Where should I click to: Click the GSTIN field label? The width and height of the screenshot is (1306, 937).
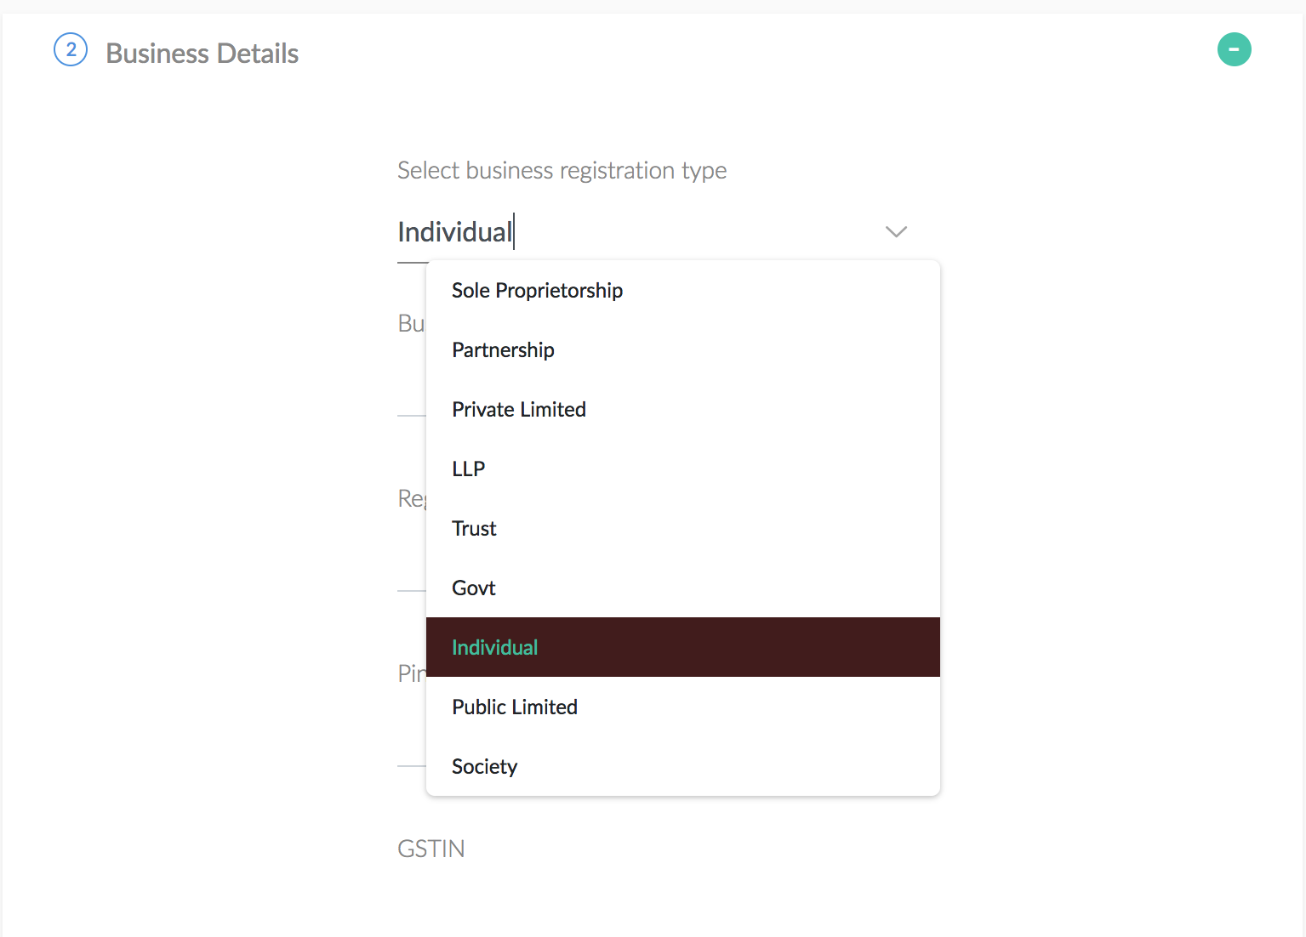431,849
